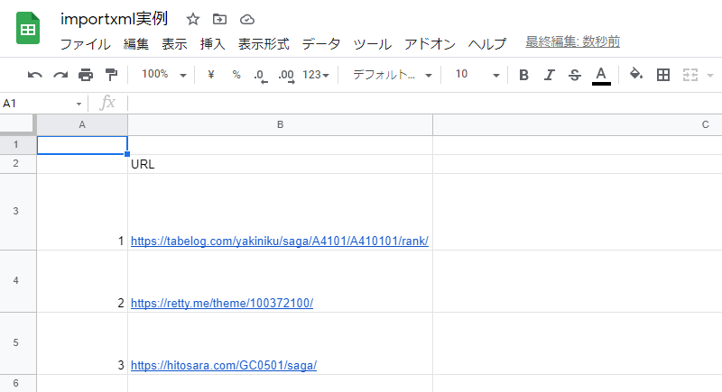The height and width of the screenshot is (392, 722).
Task: Select column C header
Action: click(x=578, y=124)
